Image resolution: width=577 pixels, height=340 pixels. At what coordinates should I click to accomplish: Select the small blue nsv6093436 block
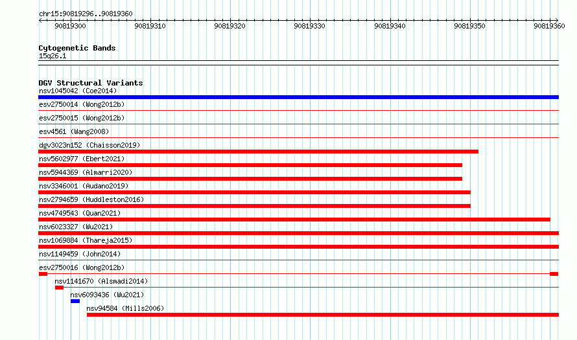75,301
